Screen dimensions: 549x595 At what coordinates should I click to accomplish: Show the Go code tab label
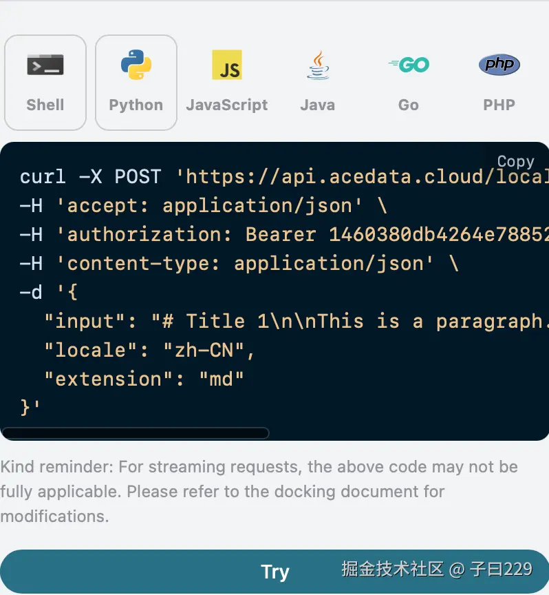[409, 105]
